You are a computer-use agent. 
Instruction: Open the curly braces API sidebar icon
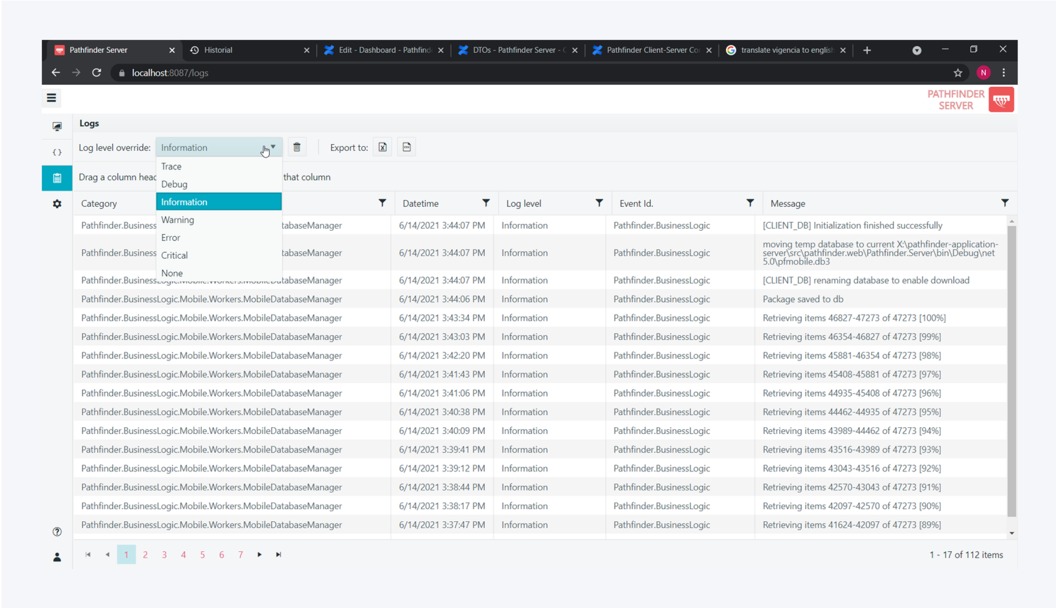[x=57, y=152]
